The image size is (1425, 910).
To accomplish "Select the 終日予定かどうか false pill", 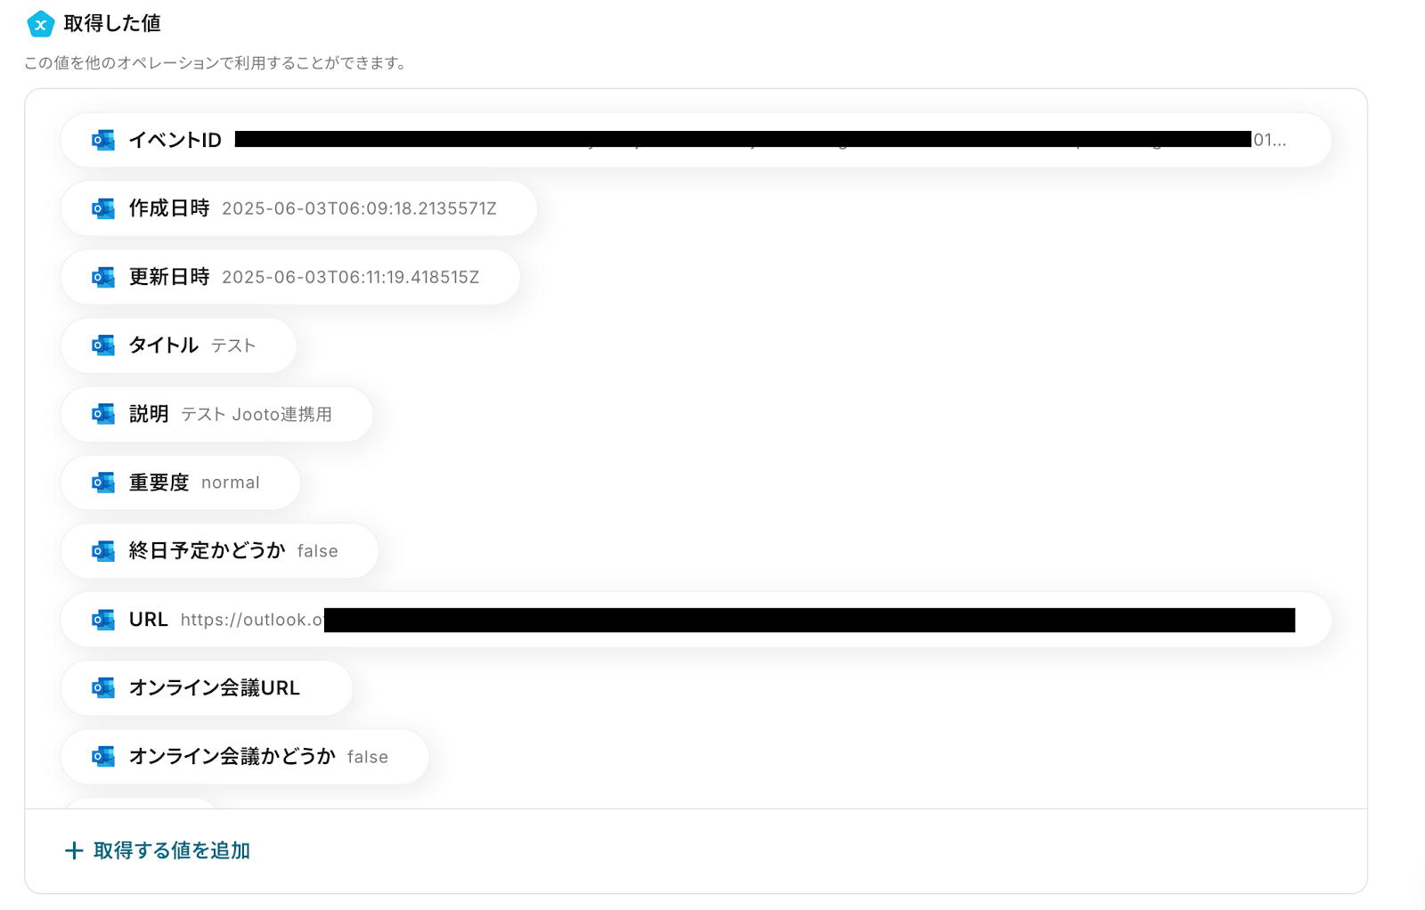I will click(x=219, y=552).
